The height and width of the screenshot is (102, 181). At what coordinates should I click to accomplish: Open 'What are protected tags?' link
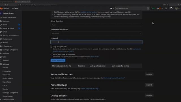pyautogui.click(x=90, y=89)
